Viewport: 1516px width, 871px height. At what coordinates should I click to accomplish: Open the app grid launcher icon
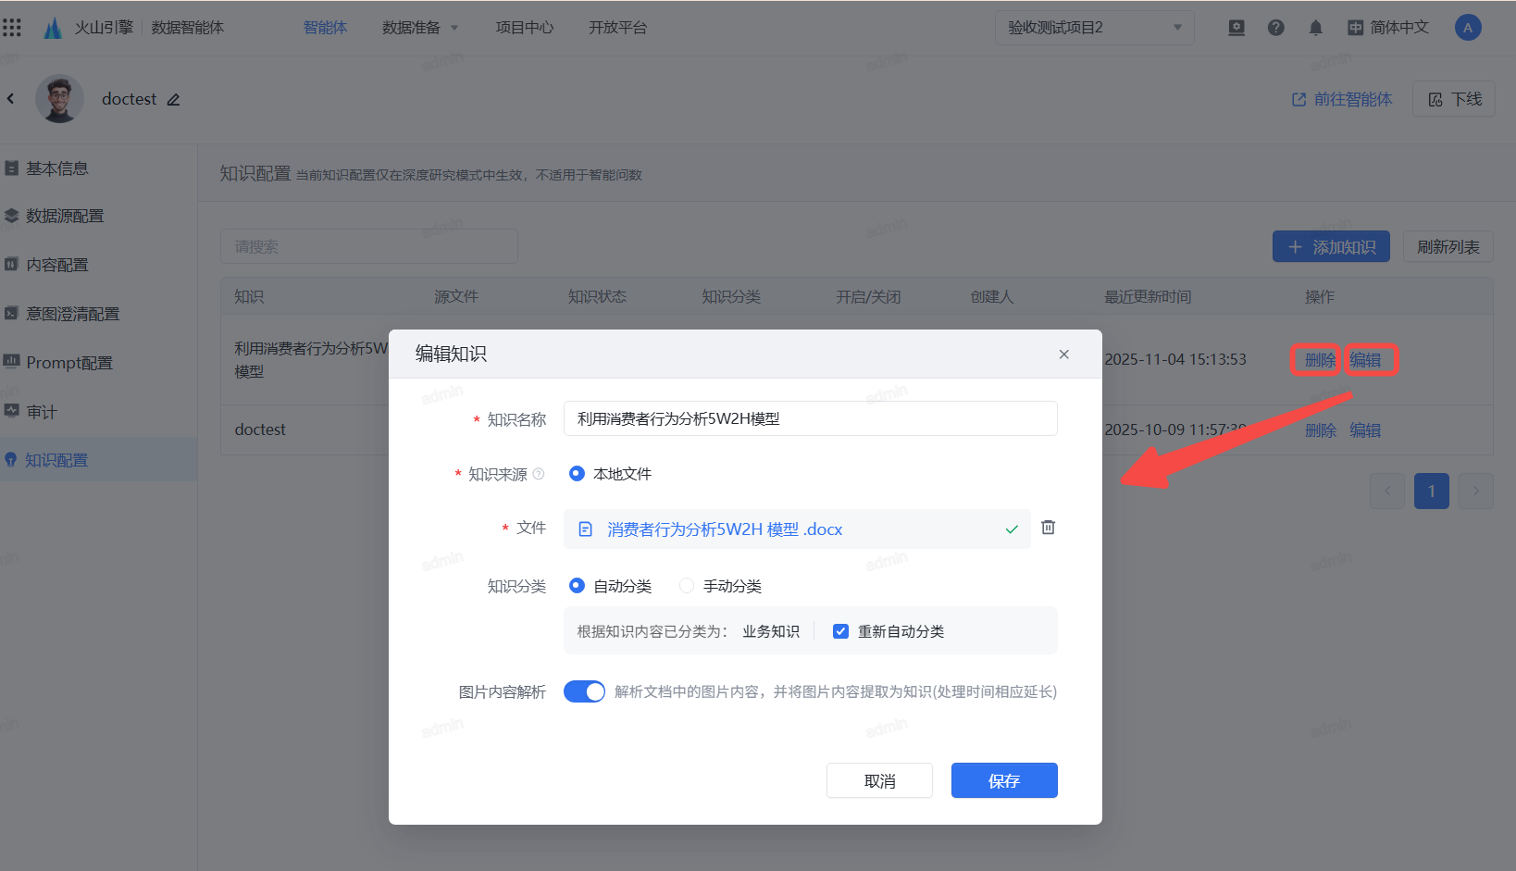pyautogui.click(x=12, y=28)
